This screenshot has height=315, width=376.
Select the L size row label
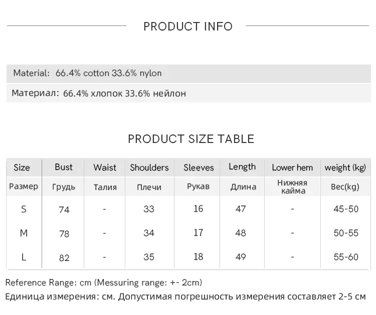click(x=24, y=257)
